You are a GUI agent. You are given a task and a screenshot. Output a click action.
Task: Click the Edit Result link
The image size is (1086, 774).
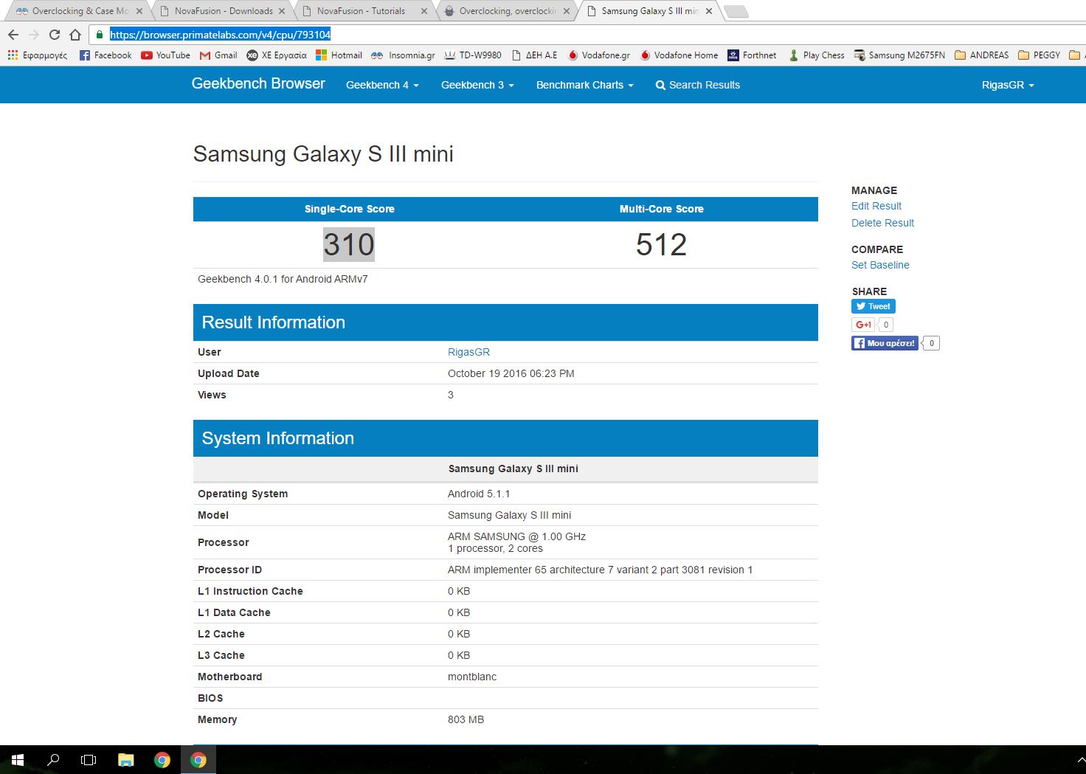876,206
